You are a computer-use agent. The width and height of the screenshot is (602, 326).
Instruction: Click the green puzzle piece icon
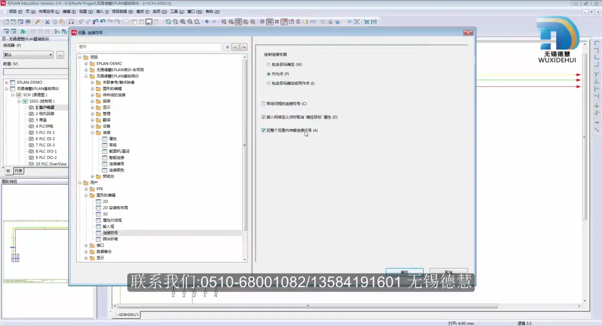coord(23,31)
